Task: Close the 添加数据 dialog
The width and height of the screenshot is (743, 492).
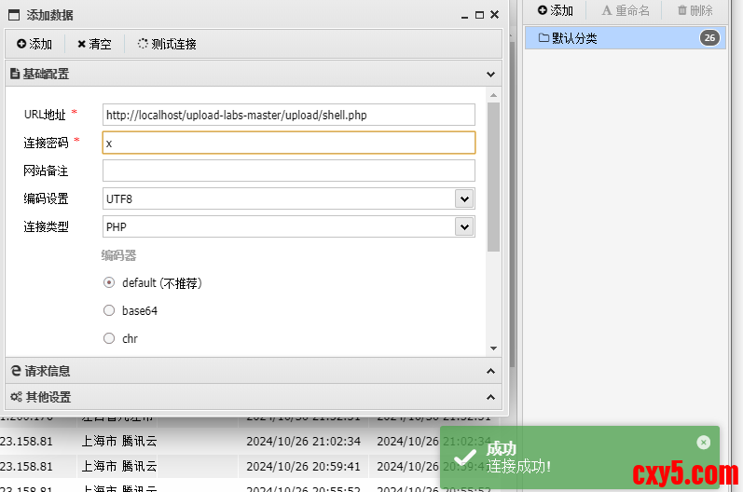Action: pyautogui.click(x=494, y=15)
